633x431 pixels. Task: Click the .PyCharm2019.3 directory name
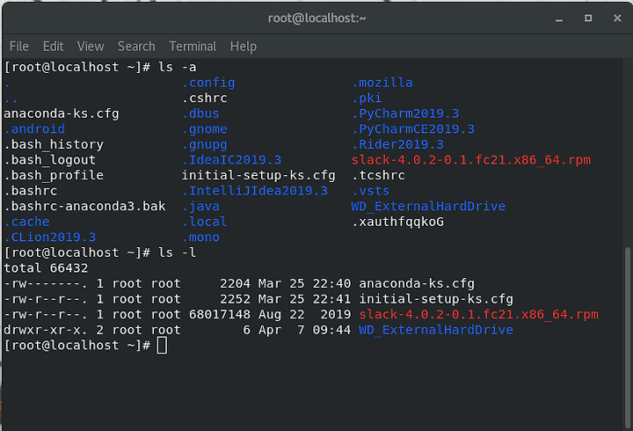pos(405,113)
